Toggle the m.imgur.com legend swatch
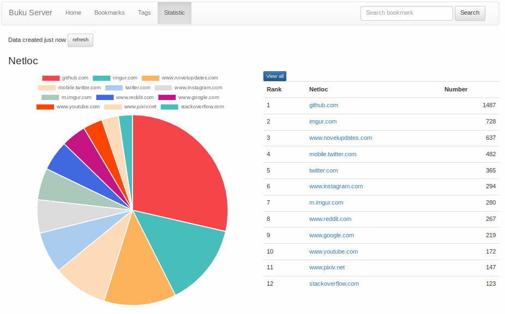This screenshot has width=505, height=314. [x=50, y=97]
